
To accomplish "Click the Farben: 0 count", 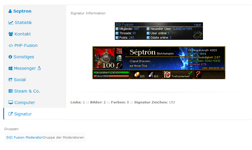I will (x=120, y=102).
